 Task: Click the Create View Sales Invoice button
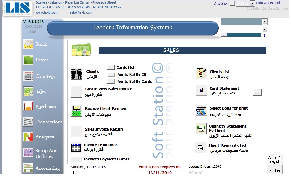pos(77,91)
